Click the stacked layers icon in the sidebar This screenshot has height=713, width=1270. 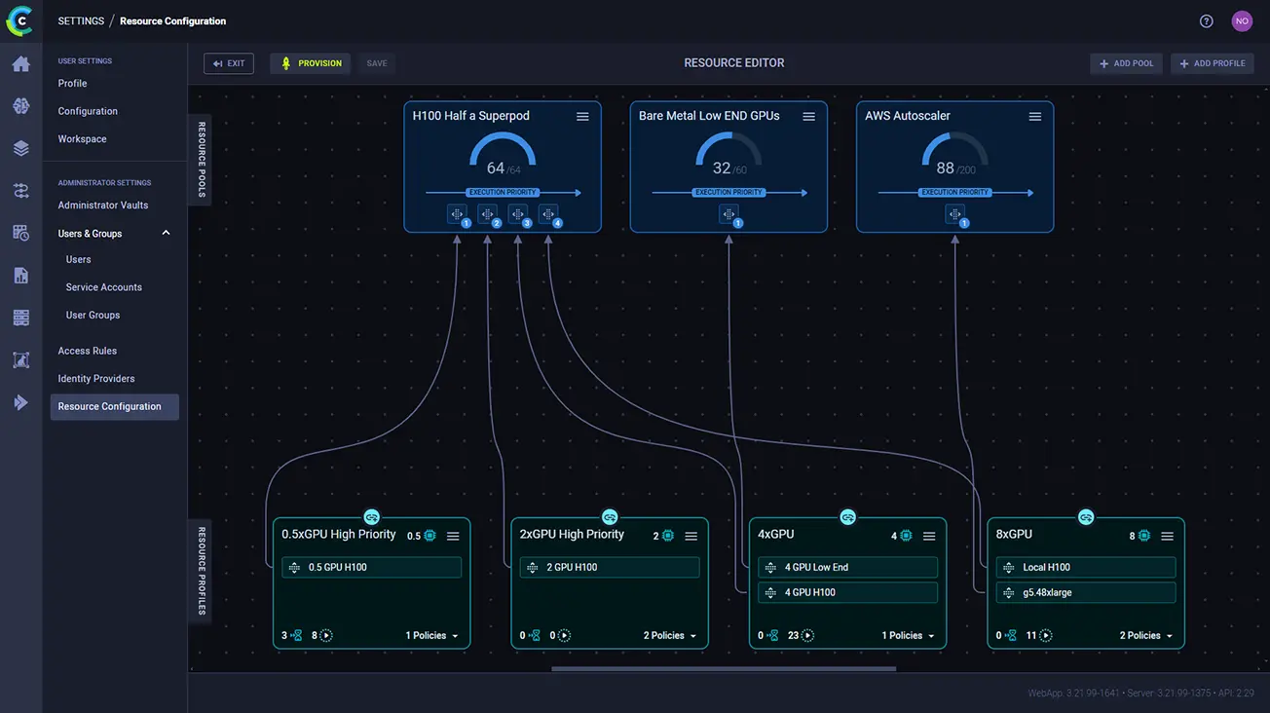coord(19,148)
